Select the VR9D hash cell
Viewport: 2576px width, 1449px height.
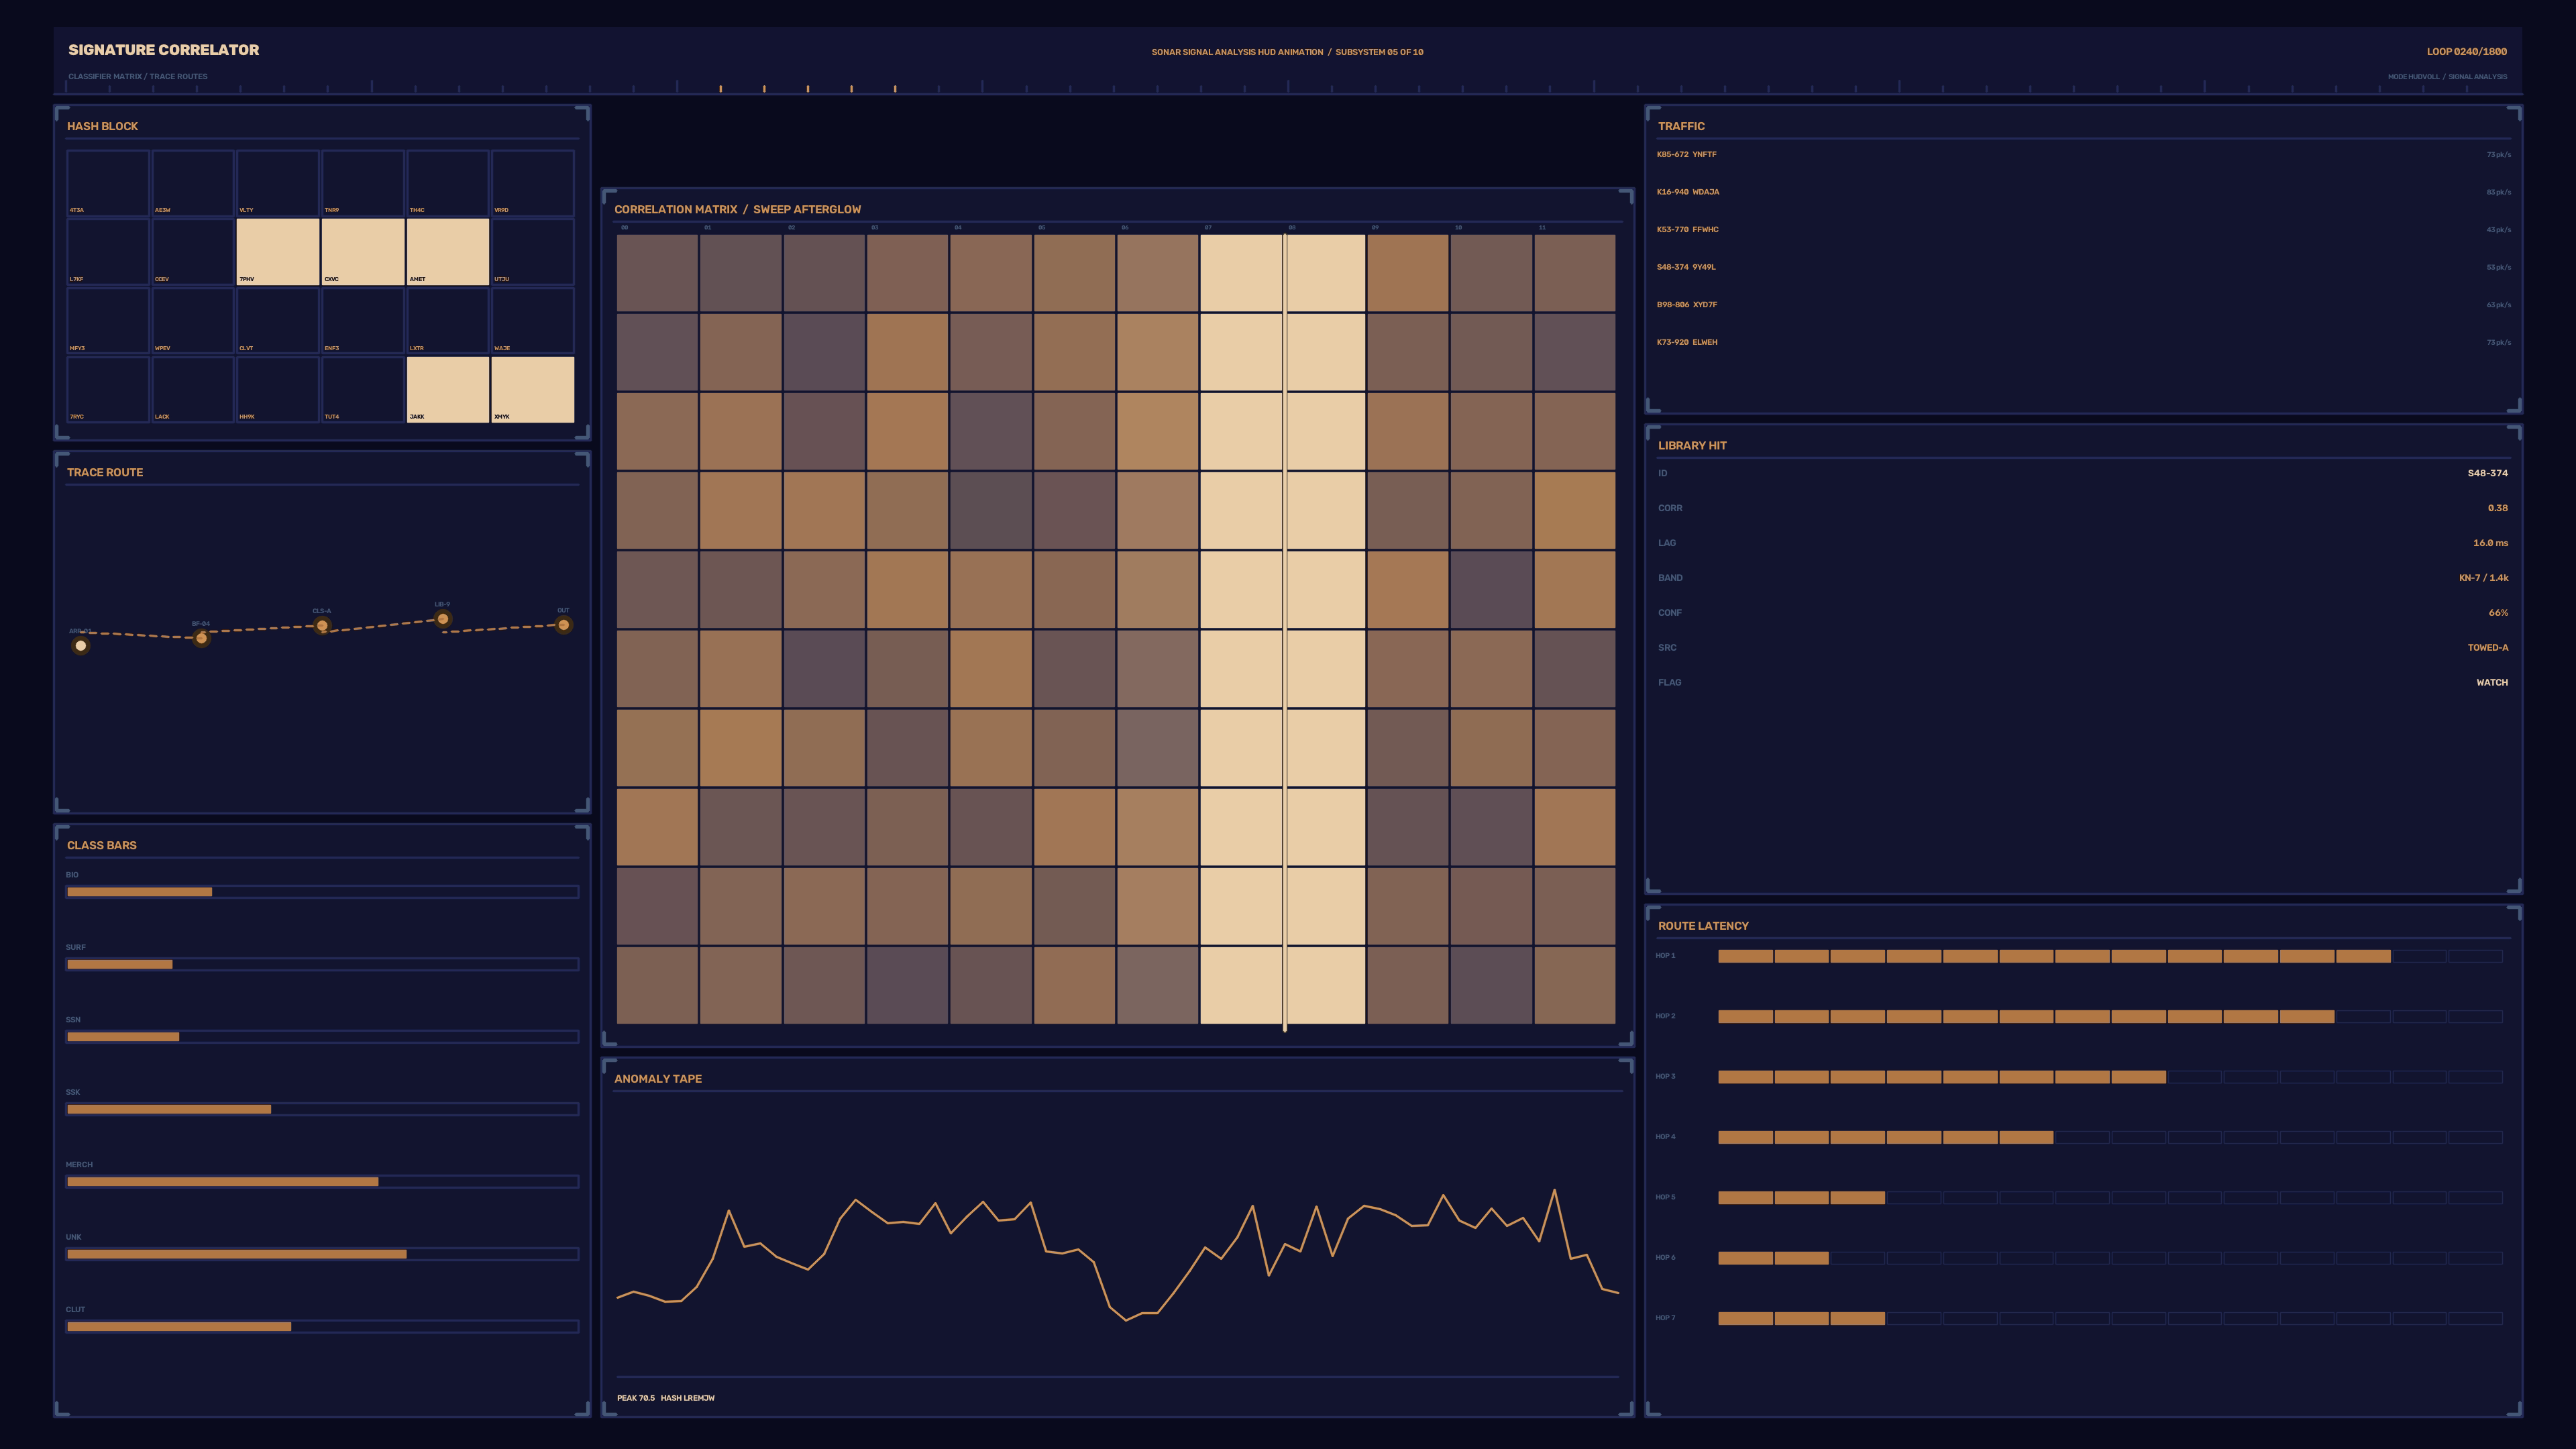click(x=533, y=183)
